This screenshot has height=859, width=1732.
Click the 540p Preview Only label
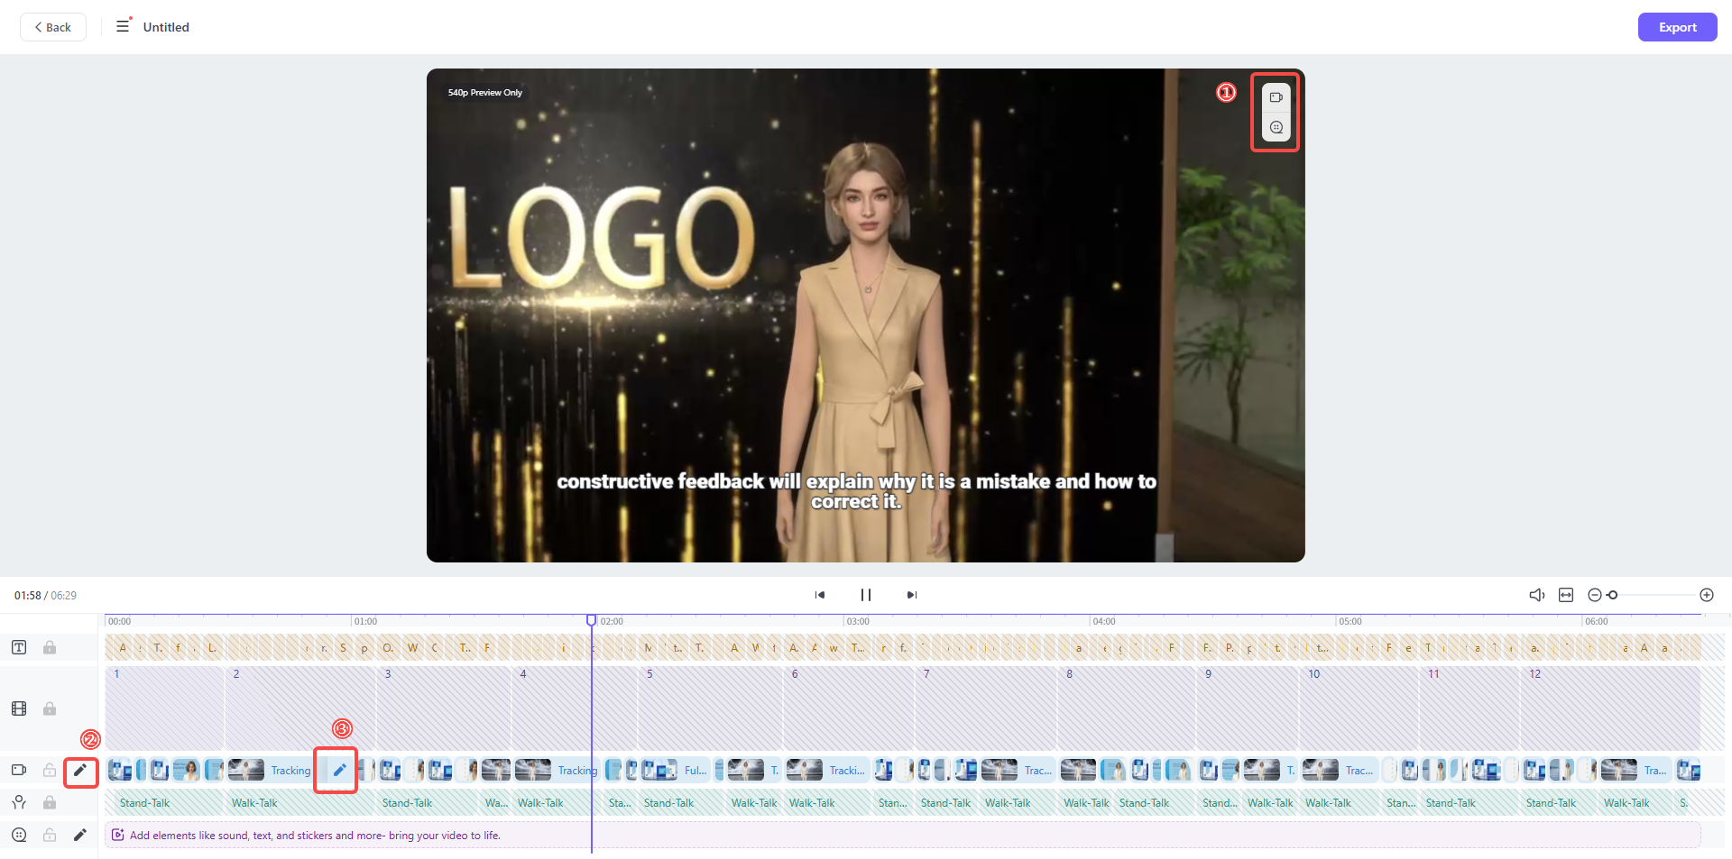pos(485,92)
